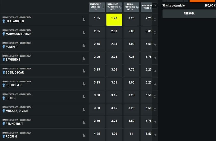216x141 pixels.
Task: Click the orange button above Vincita potenziale
Action: coord(202,1)
